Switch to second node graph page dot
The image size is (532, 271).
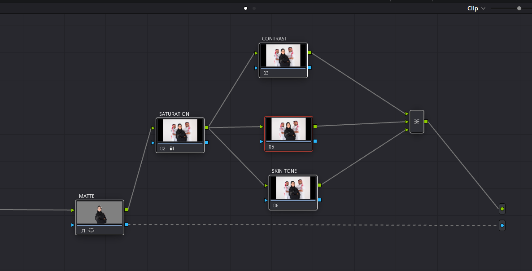254,8
